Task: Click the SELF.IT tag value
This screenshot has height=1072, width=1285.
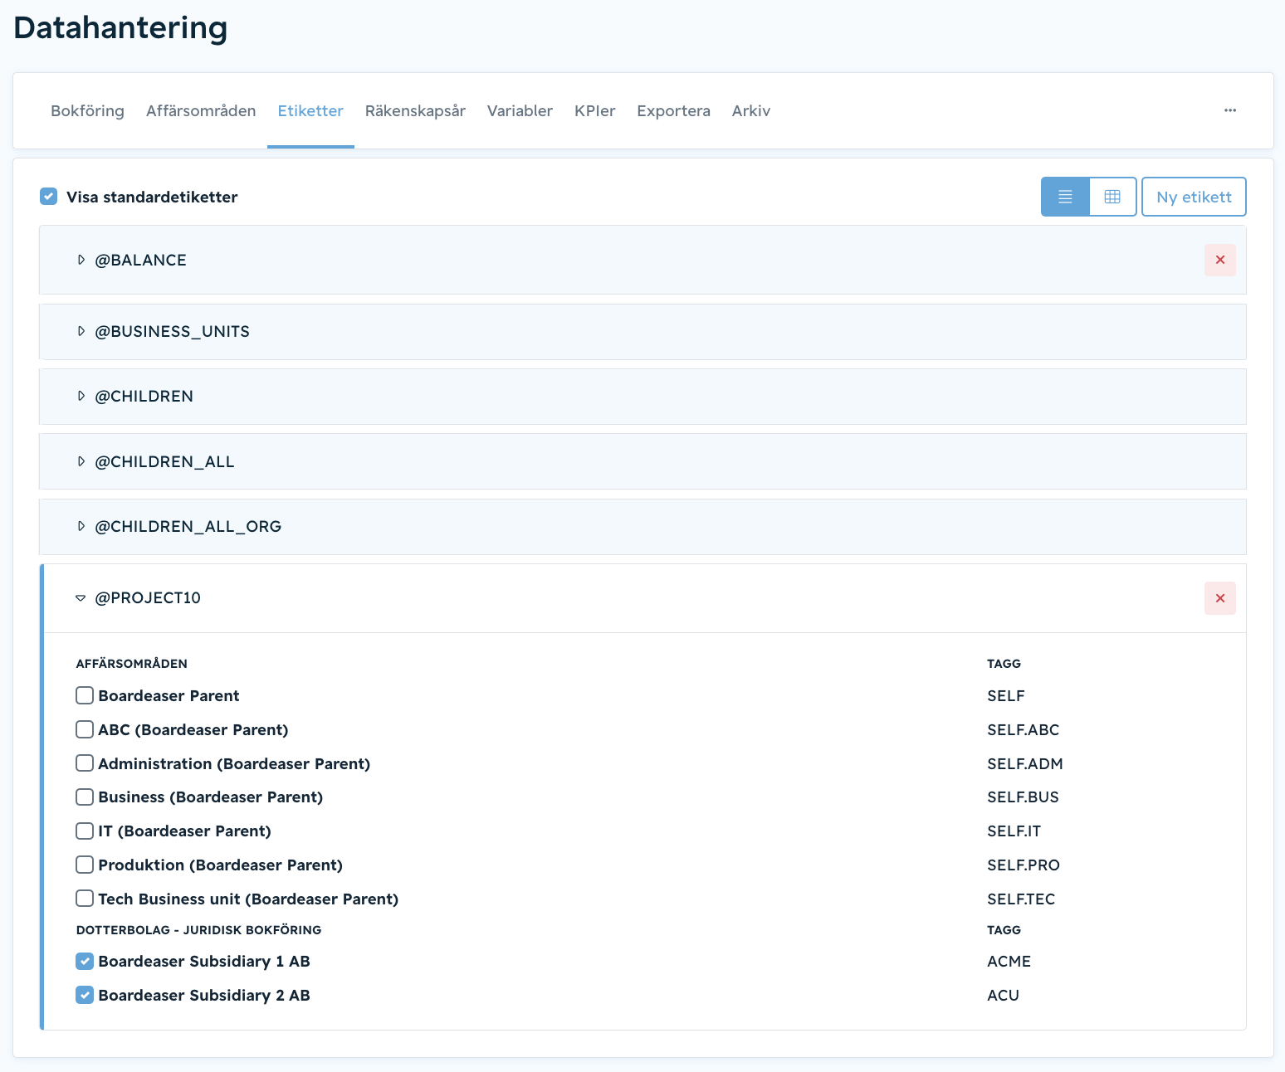Action: tap(1014, 831)
